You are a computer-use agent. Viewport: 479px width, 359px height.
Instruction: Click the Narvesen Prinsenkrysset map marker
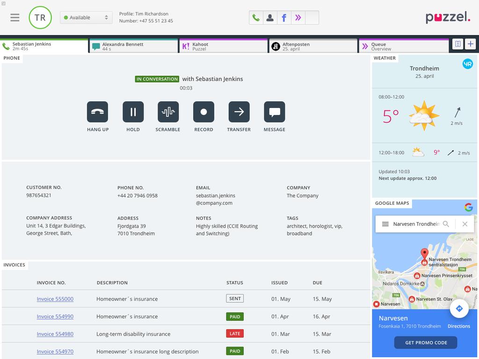(417, 276)
